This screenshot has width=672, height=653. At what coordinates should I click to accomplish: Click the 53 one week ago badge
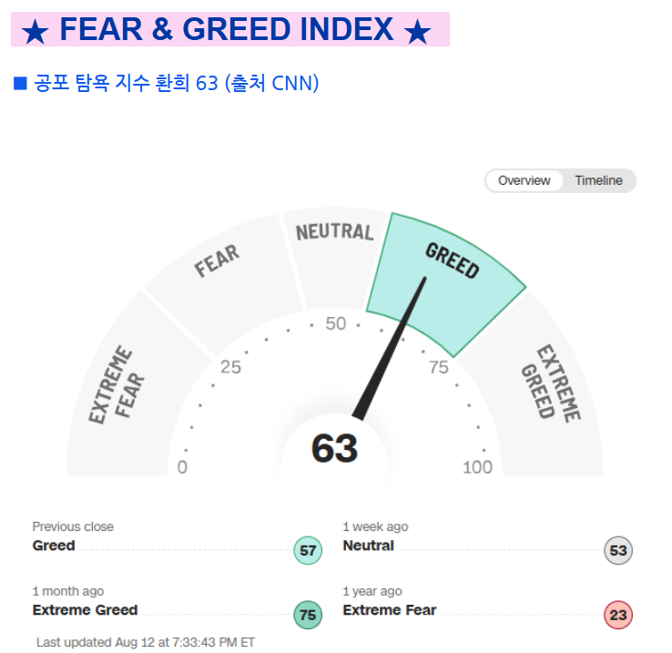click(618, 550)
